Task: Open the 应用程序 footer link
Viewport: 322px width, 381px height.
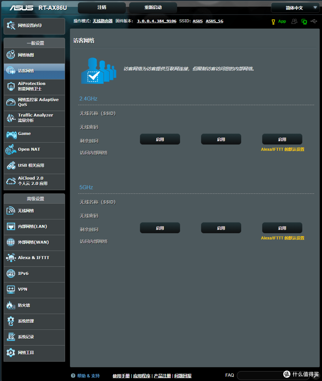Action: tap(142, 376)
